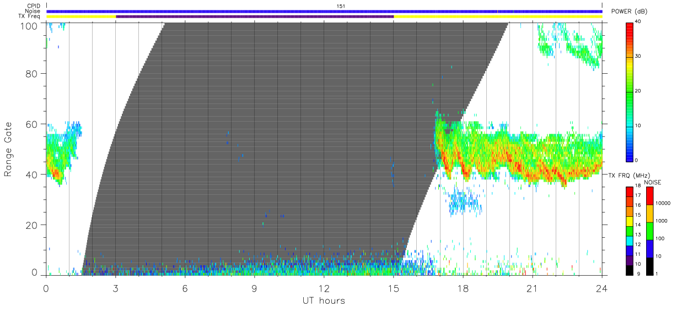The width and height of the screenshot is (677, 312).
Task: Click the CPID label at top left
Action: (34, 6)
